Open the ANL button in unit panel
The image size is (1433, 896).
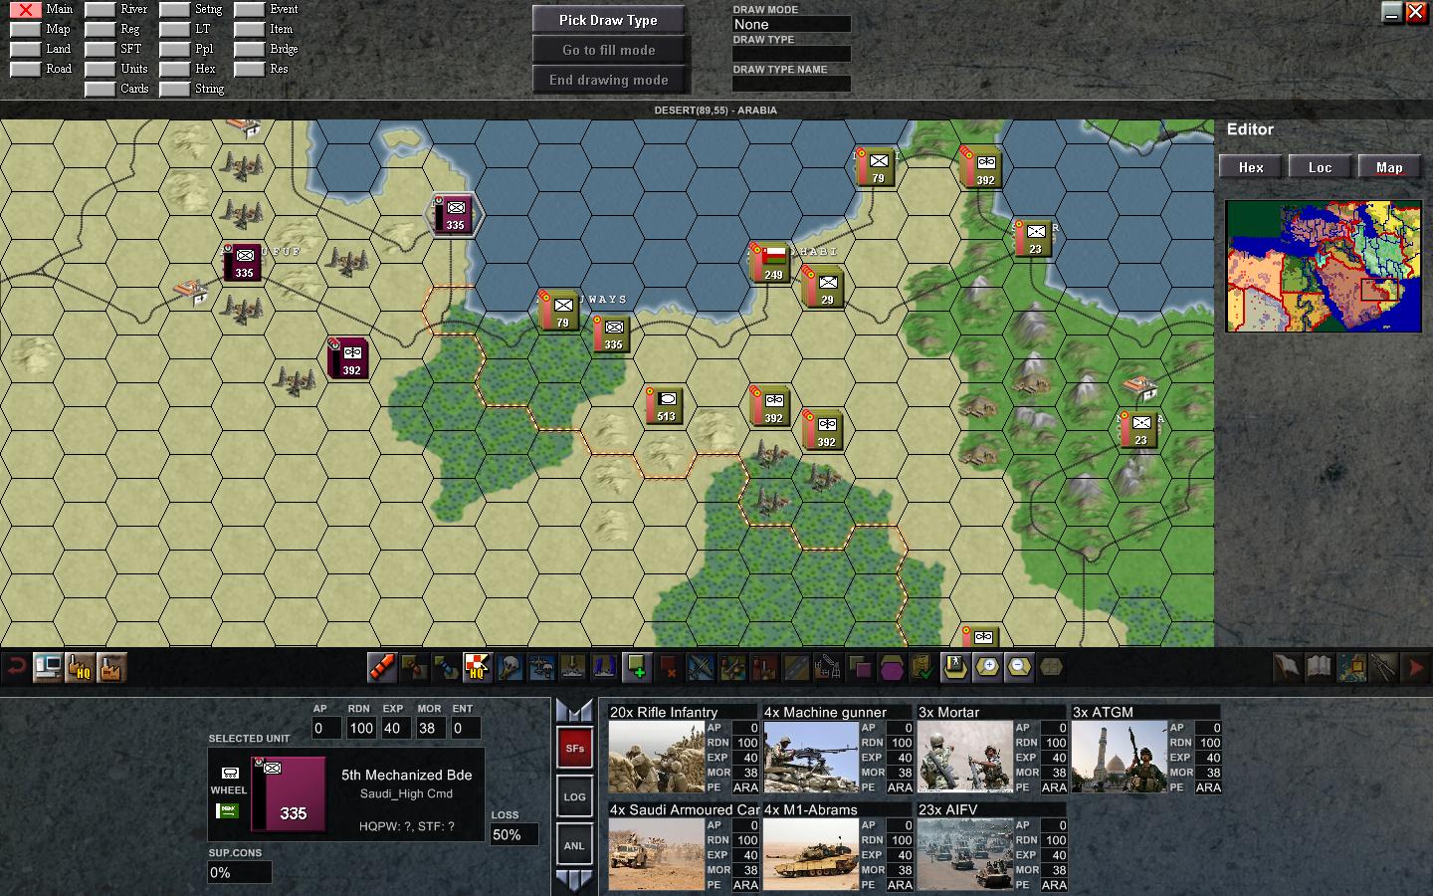coord(574,845)
